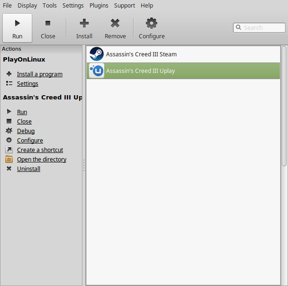Click the play icon beside sidebar Run
The image size is (288, 286).
(9, 111)
